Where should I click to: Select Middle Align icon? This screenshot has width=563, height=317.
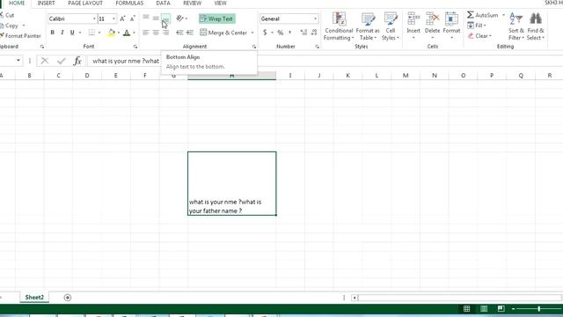coord(156,18)
